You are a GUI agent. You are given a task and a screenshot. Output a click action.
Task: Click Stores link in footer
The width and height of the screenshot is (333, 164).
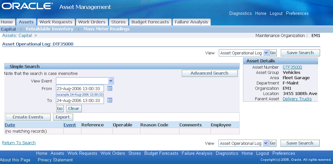point(135,153)
